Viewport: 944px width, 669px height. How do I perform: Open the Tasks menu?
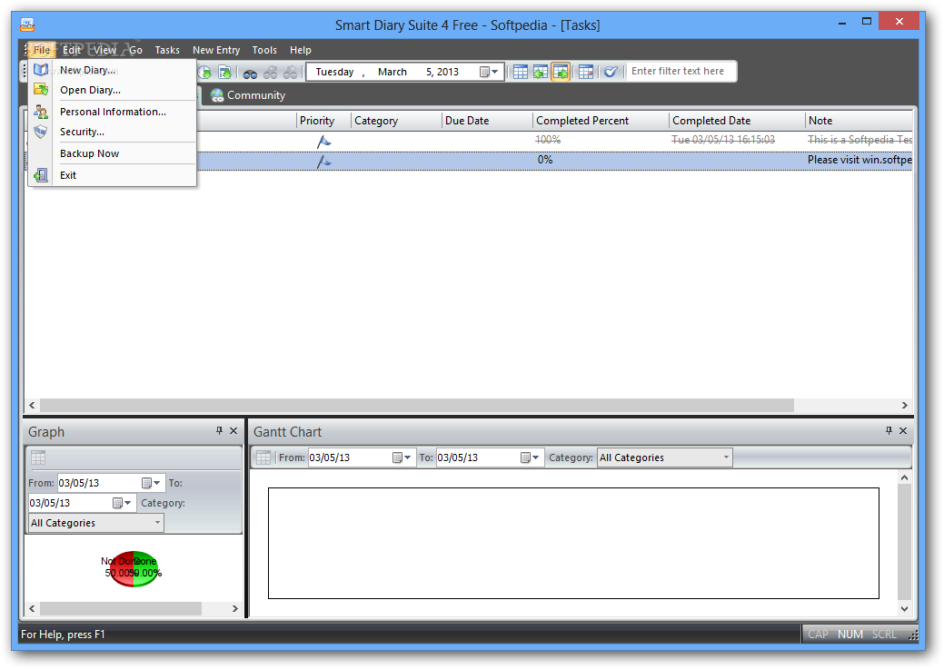pos(167,50)
